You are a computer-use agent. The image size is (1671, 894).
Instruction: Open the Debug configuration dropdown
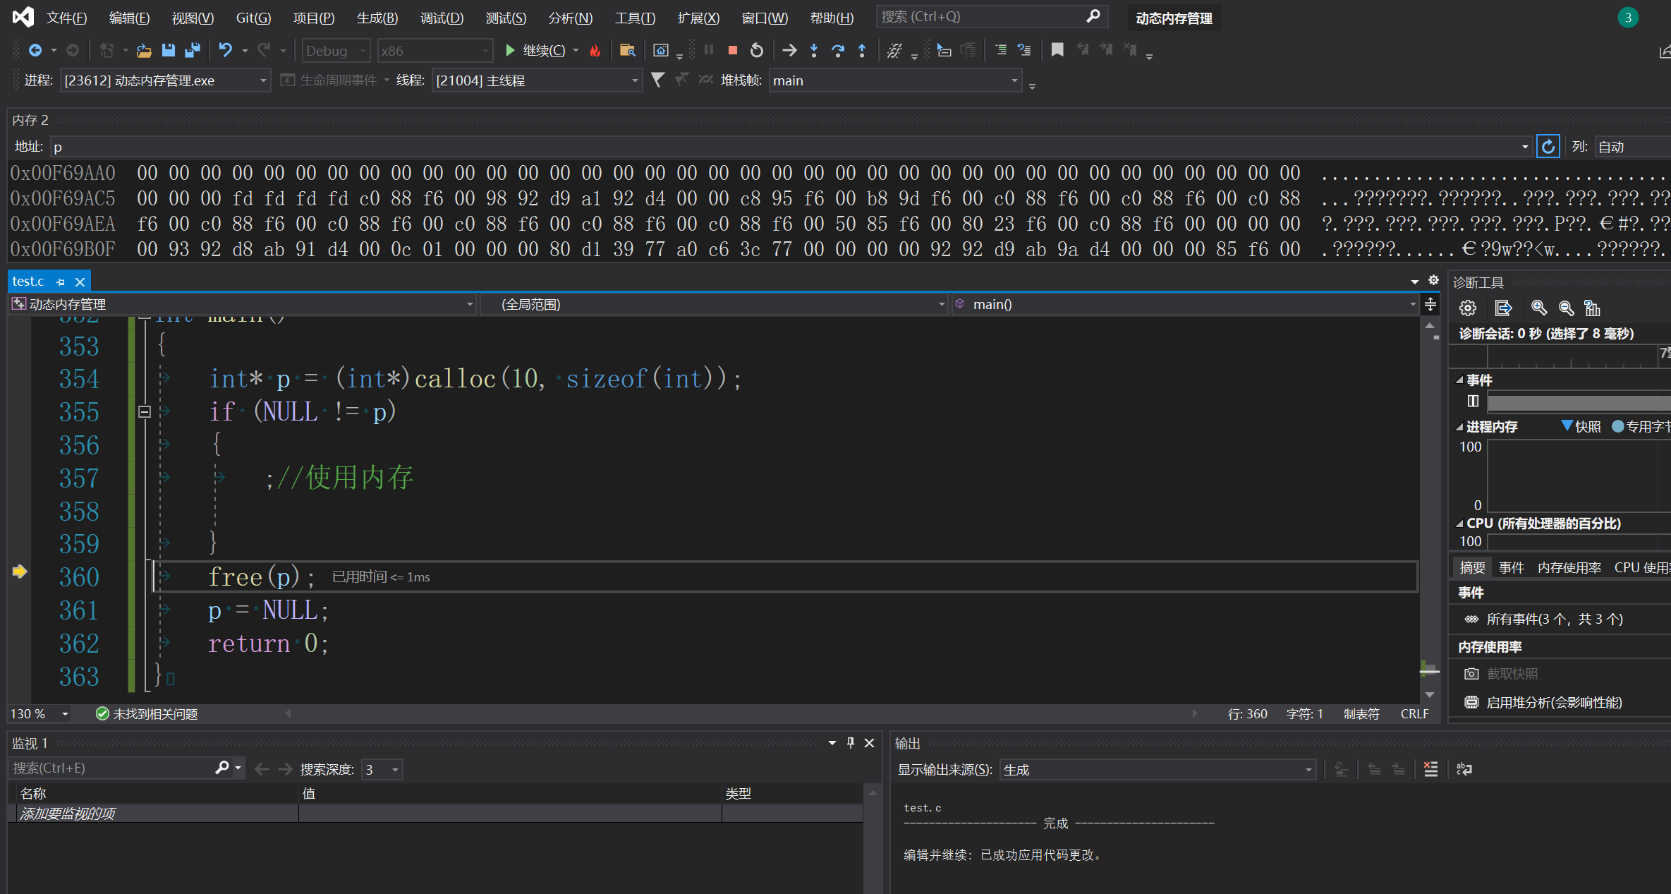pyautogui.click(x=336, y=51)
